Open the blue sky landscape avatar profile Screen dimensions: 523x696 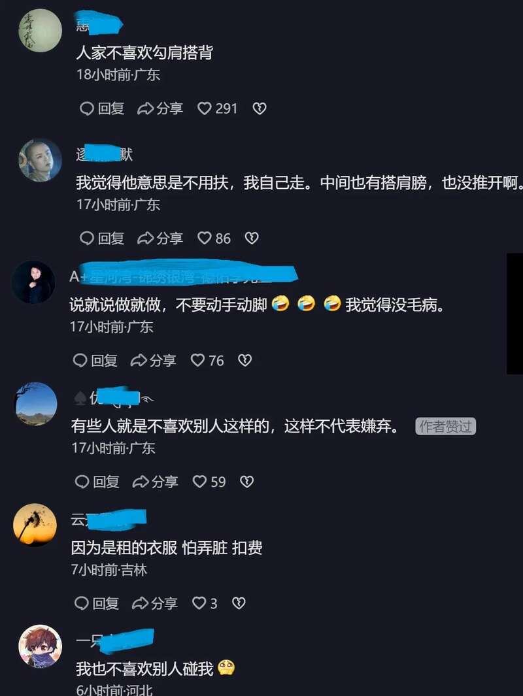pyautogui.click(x=37, y=403)
